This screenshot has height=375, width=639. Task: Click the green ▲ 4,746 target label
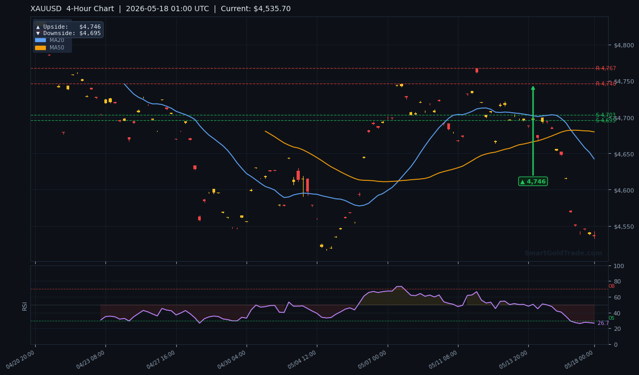(533, 181)
